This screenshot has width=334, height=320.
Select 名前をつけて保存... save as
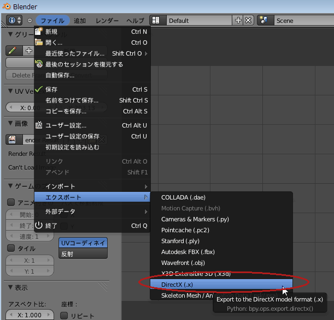[92, 100]
